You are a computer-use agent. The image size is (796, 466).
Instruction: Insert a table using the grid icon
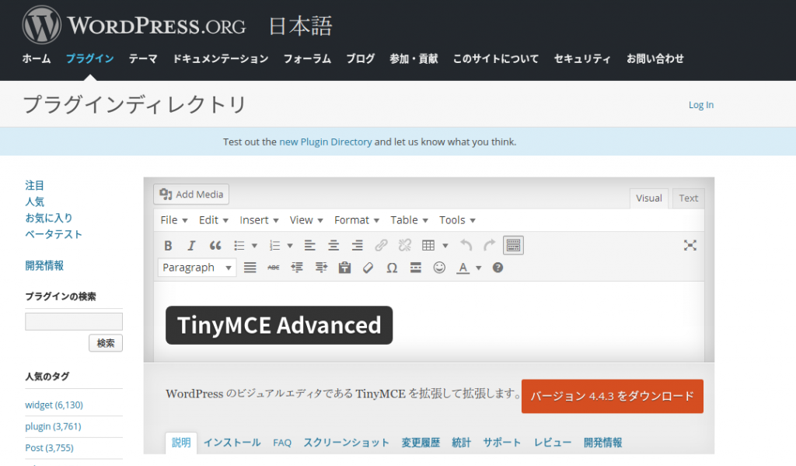click(428, 246)
